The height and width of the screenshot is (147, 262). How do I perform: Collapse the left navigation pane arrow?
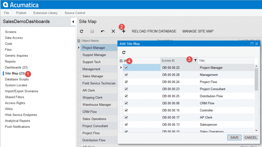click(73, 22)
